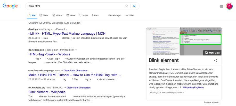Open the Google apps grid
Viewport: 236px width, 106px height.
click(221, 6)
